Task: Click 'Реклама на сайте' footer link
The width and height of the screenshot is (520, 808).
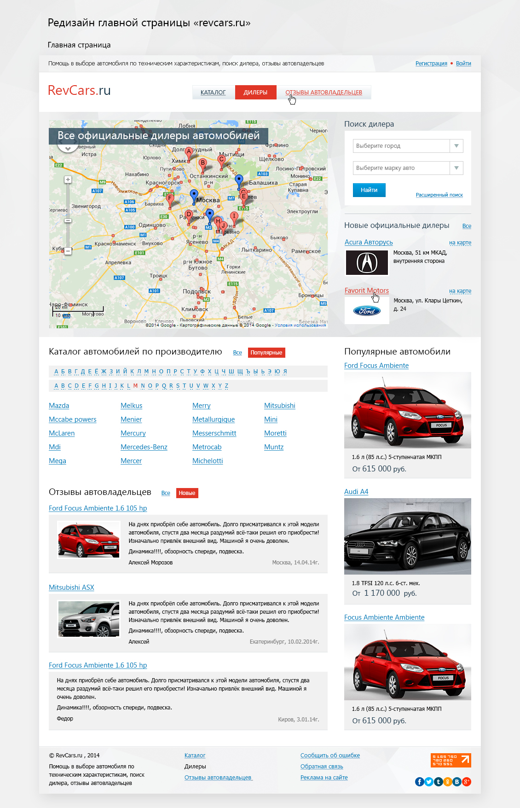Action: point(324,778)
